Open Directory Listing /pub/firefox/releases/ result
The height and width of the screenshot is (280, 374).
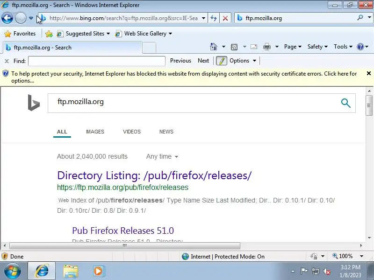[x=154, y=175]
